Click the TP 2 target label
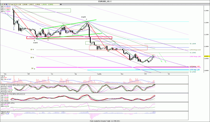Screen dimensions: 210x122 [32, 58]
